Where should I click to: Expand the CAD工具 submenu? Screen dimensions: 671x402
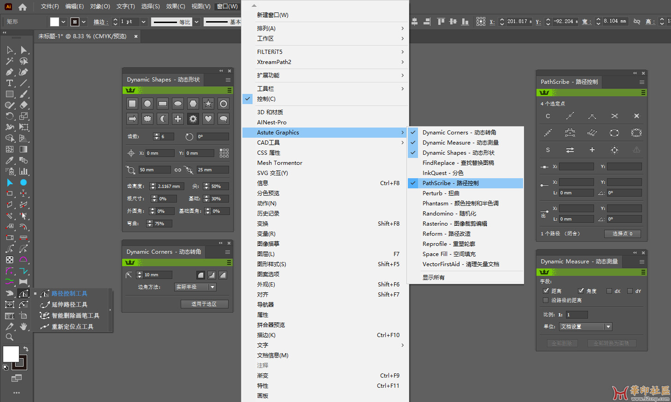325,142
